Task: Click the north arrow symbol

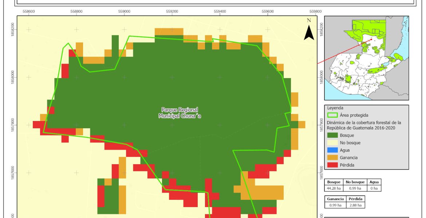Action: pos(309,32)
